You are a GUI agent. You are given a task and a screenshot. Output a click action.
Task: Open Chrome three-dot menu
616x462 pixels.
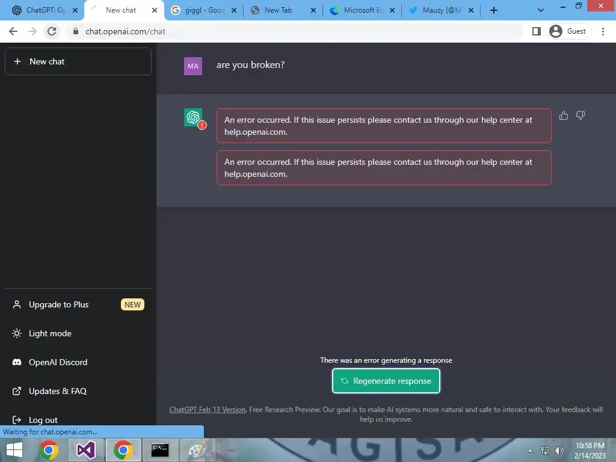coord(603,31)
